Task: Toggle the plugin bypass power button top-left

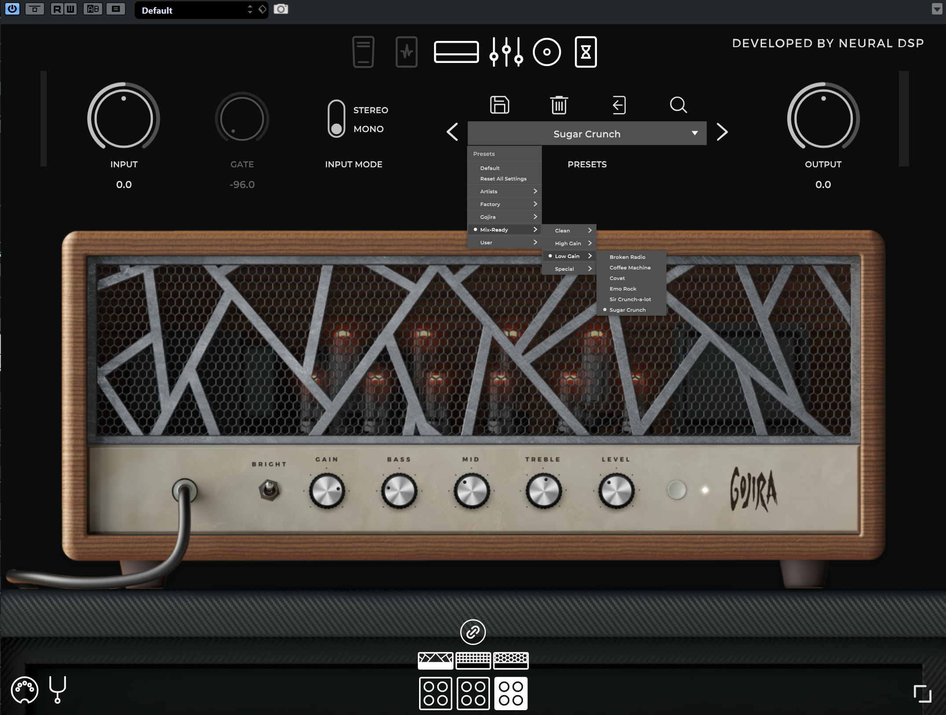Action: pyautogui.click(x=12, y=9)
